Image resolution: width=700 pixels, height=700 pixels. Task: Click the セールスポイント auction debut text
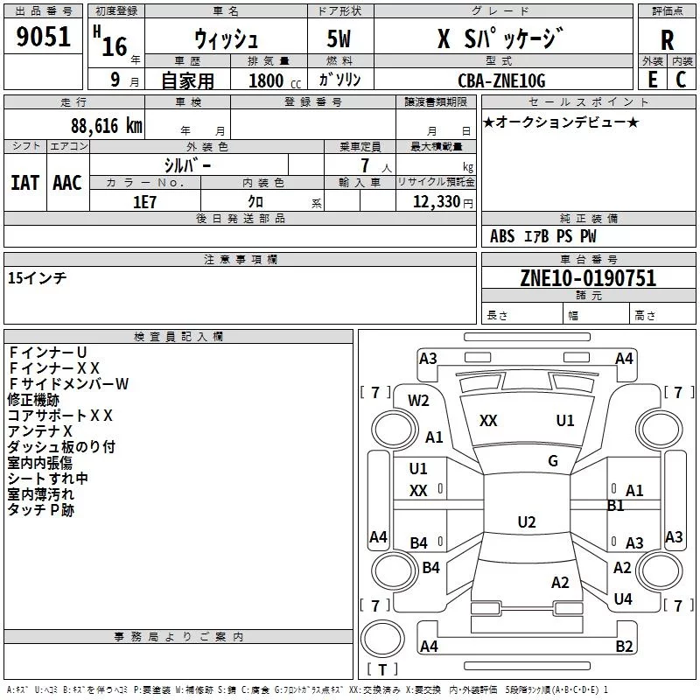(561, 122)
